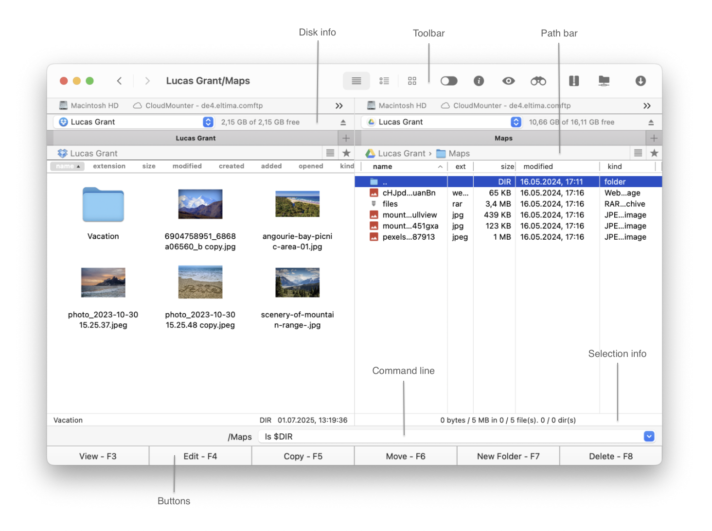Expand left pane drives overflow chevron
The width and height of the screenshot is (712, 531).
point(339,106)
